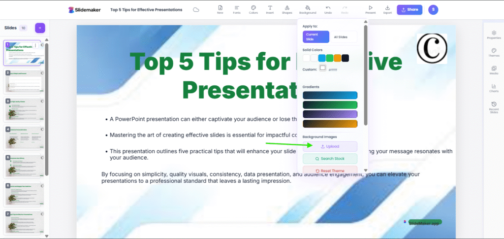The width and height of the screenshot is (504, 239).
Task: Click the Upload background image button
Action: click(330, 146)
